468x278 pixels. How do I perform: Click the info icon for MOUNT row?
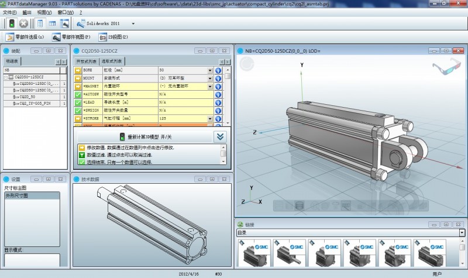point(218,78)
